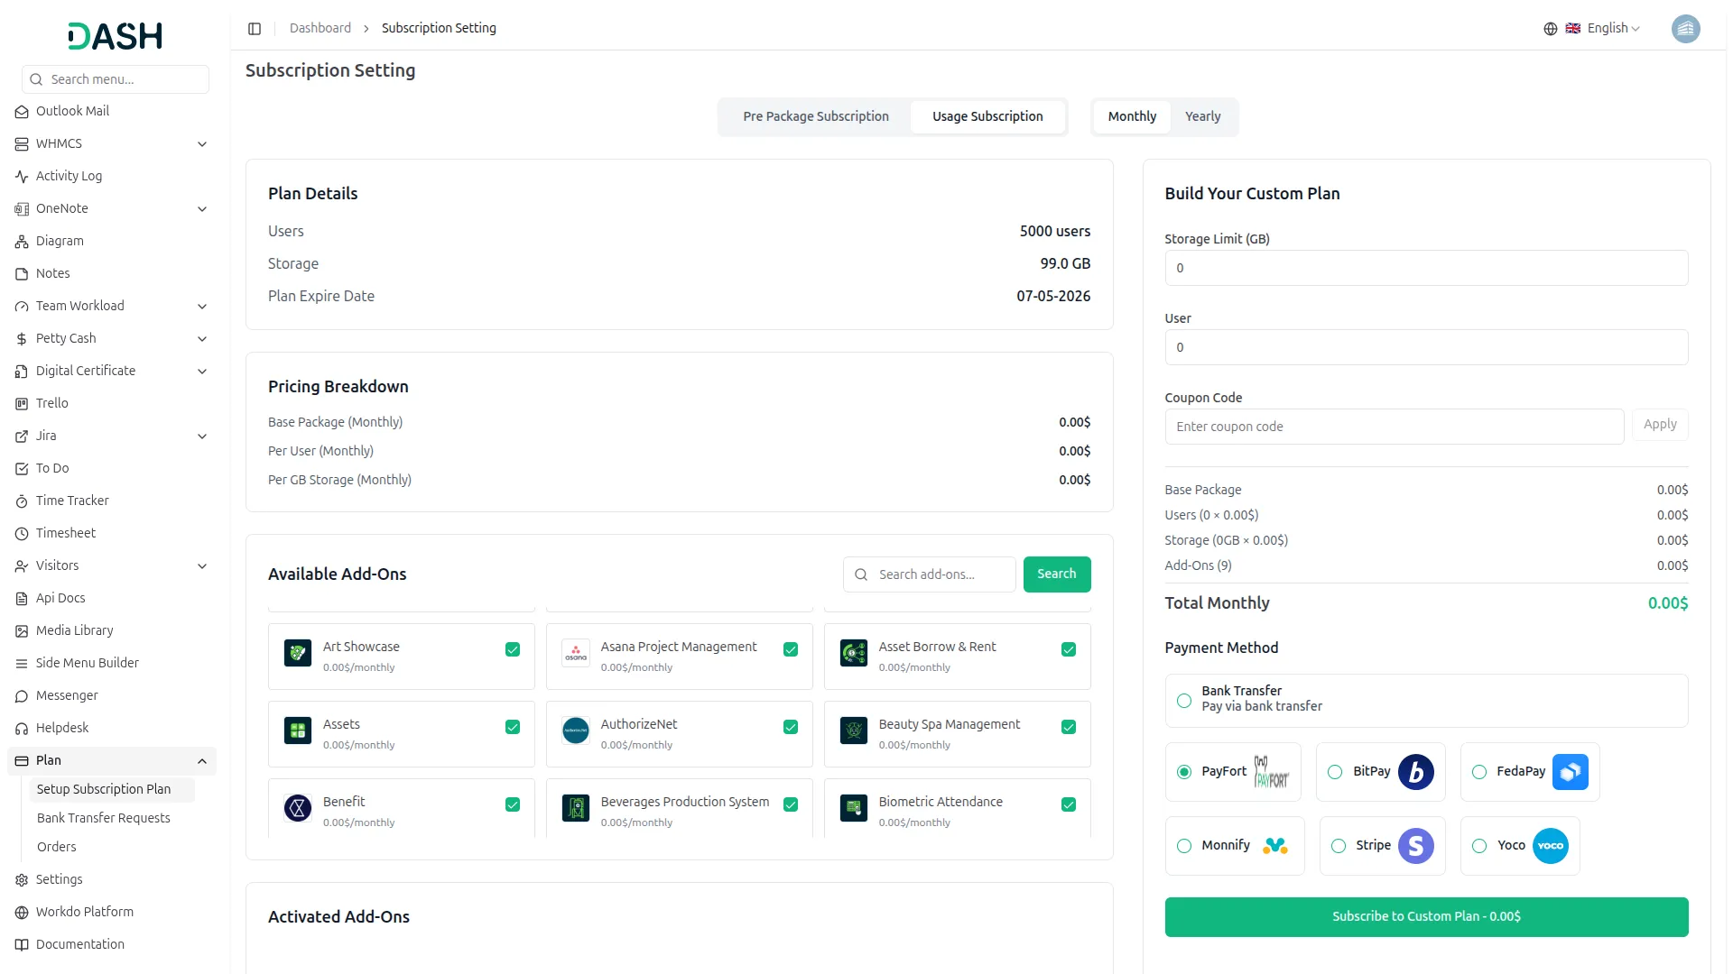The height and width of the screenshot is (974, 1733).
Task: Select the Usage Subscription tab
Action: [987, 117]
